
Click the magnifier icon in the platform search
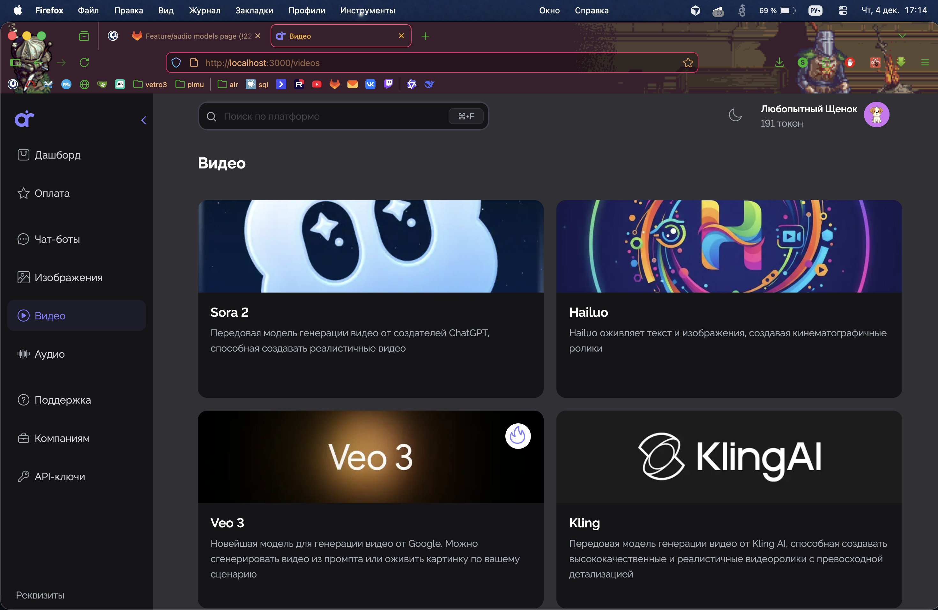212,117
